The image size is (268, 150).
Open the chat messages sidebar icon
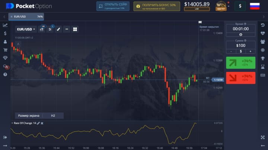pos(6,67)
